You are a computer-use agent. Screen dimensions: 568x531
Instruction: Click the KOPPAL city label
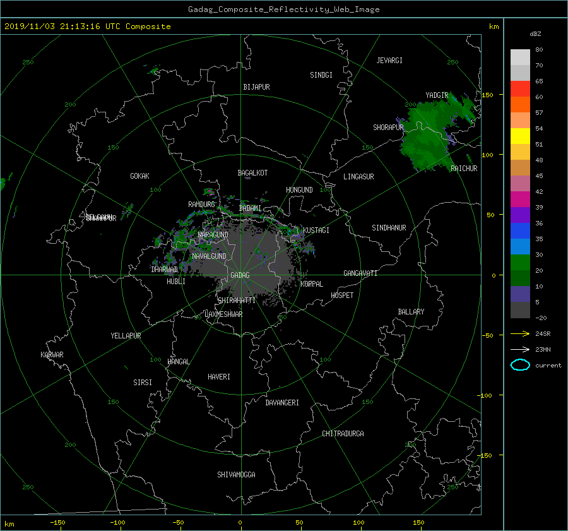[312, 284]
